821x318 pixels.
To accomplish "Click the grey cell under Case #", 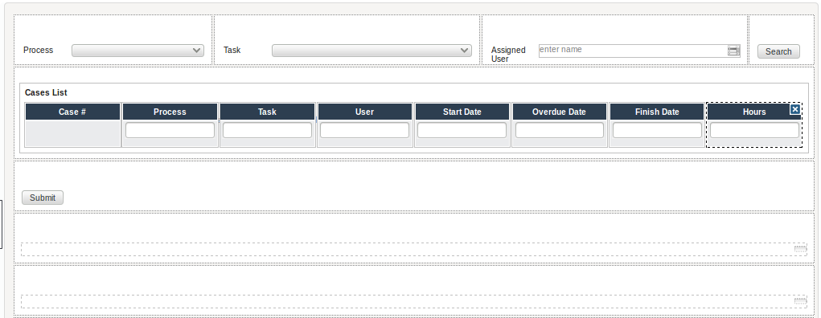I will click(x=73, y=133).
